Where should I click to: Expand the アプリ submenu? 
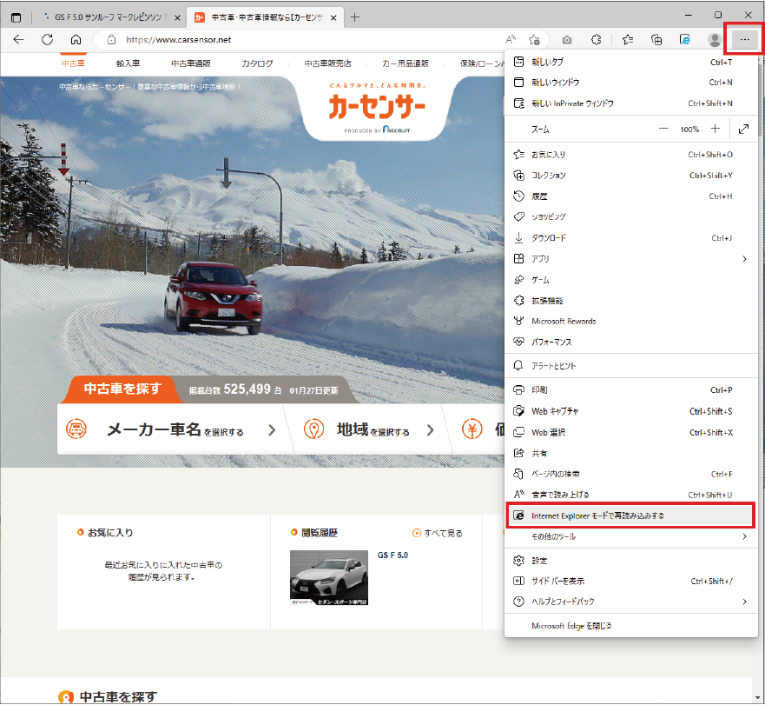point(630,259)
